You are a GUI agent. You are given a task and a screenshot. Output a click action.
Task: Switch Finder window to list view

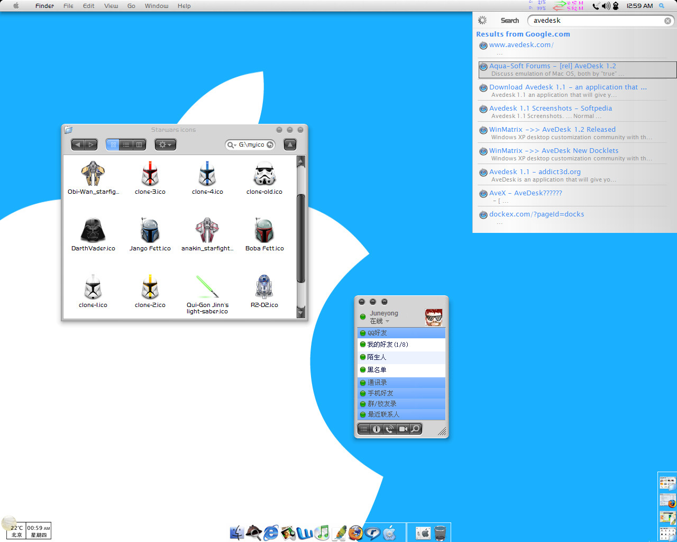click(126, 144)
